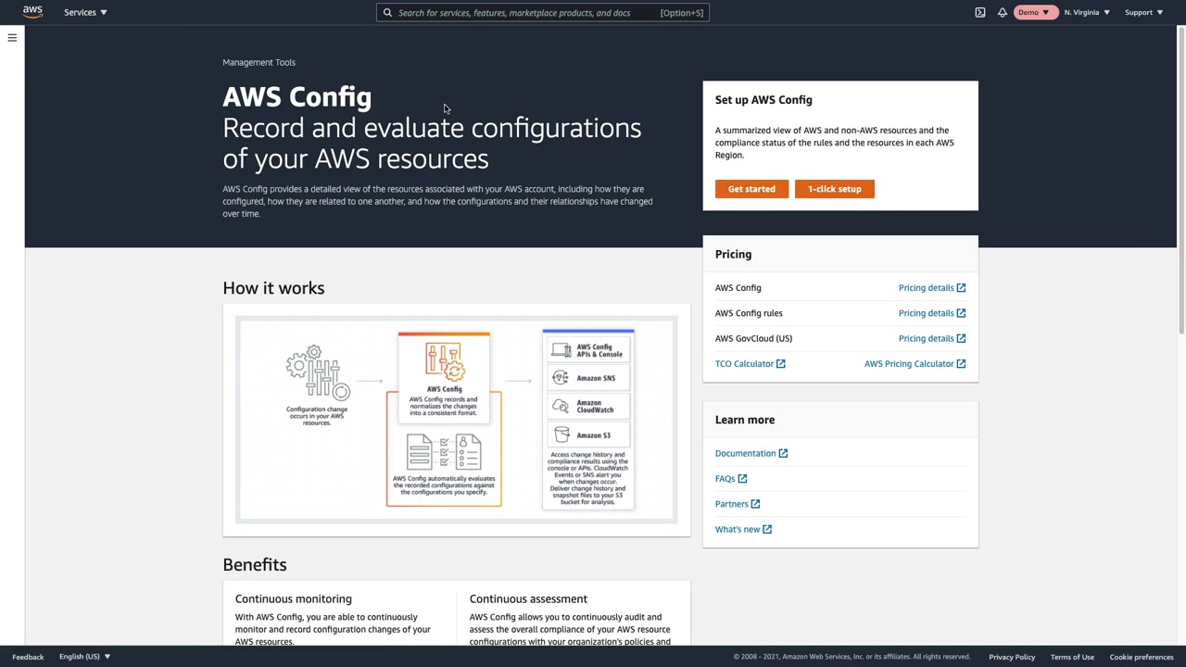Expand the Services dropdown menu

[x=85, y=12]
